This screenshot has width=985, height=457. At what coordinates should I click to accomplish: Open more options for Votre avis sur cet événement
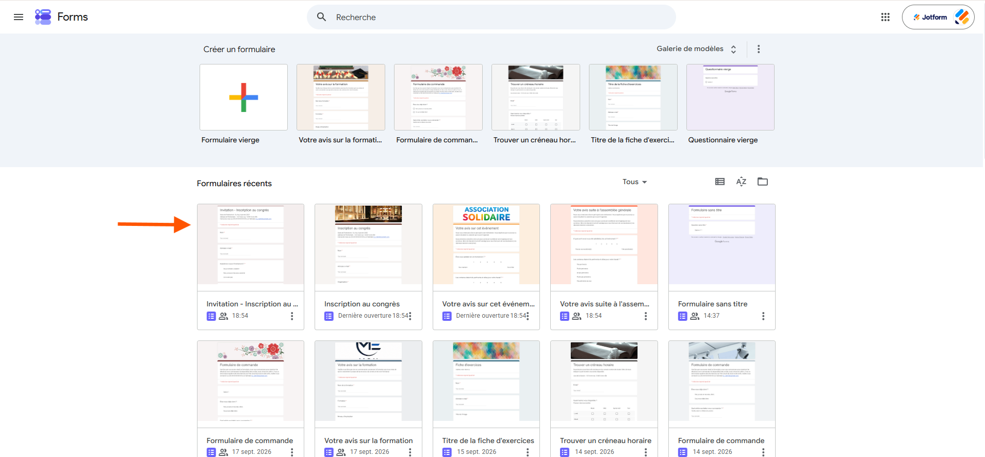pos(528,316)
